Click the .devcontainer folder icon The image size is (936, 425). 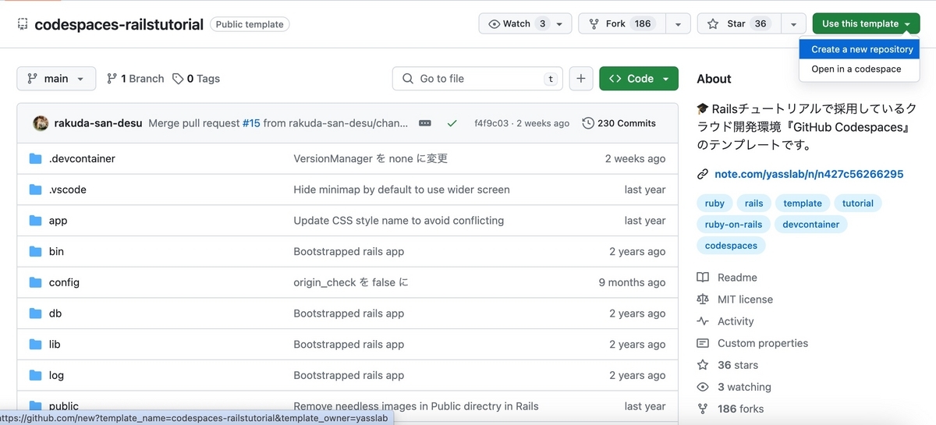click(35, 158)
